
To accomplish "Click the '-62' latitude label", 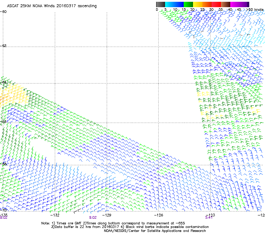I will pyautogui.click(x=3, y=46).
